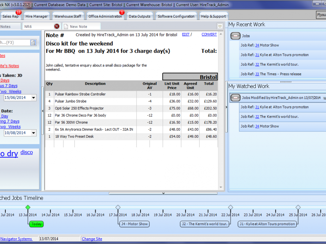Click the green Today diamond marker
Viewport: 326px width, 244px height.
coord(28,207)
